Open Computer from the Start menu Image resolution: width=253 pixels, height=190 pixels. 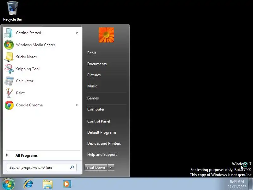coord(96,109)
